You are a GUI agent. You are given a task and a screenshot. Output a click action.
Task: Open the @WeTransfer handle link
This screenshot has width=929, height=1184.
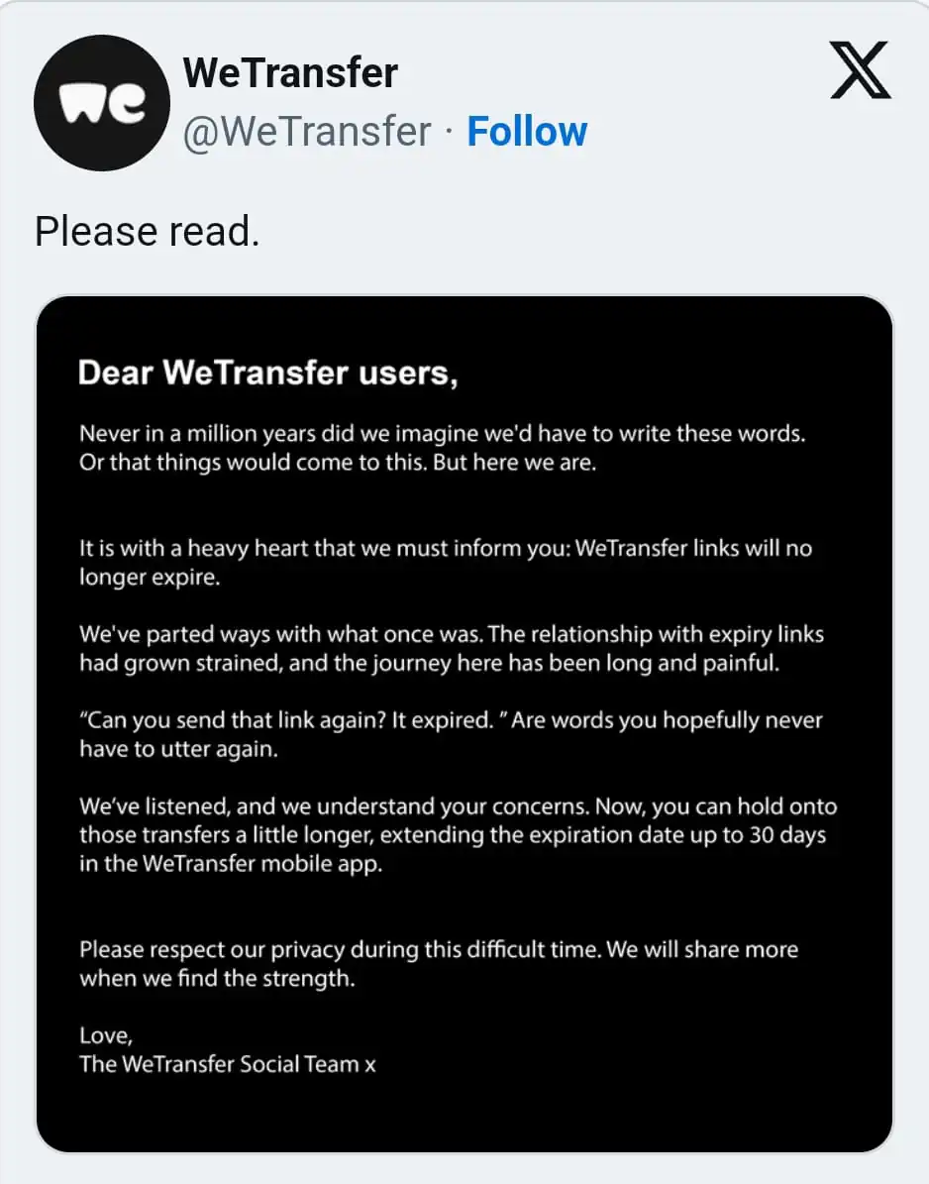click(x=306, y=132)
